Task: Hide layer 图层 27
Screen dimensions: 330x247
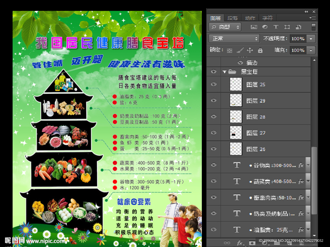Action: (214, 133)
